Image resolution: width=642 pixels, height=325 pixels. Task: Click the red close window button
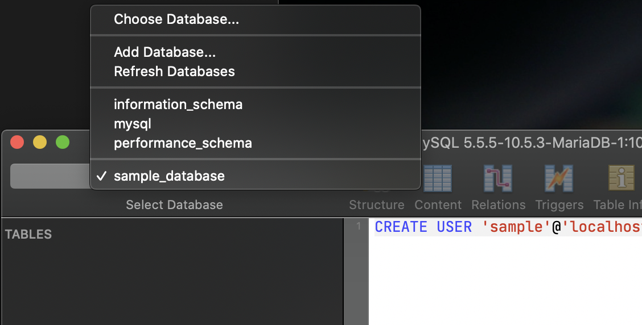click(18, 142)
